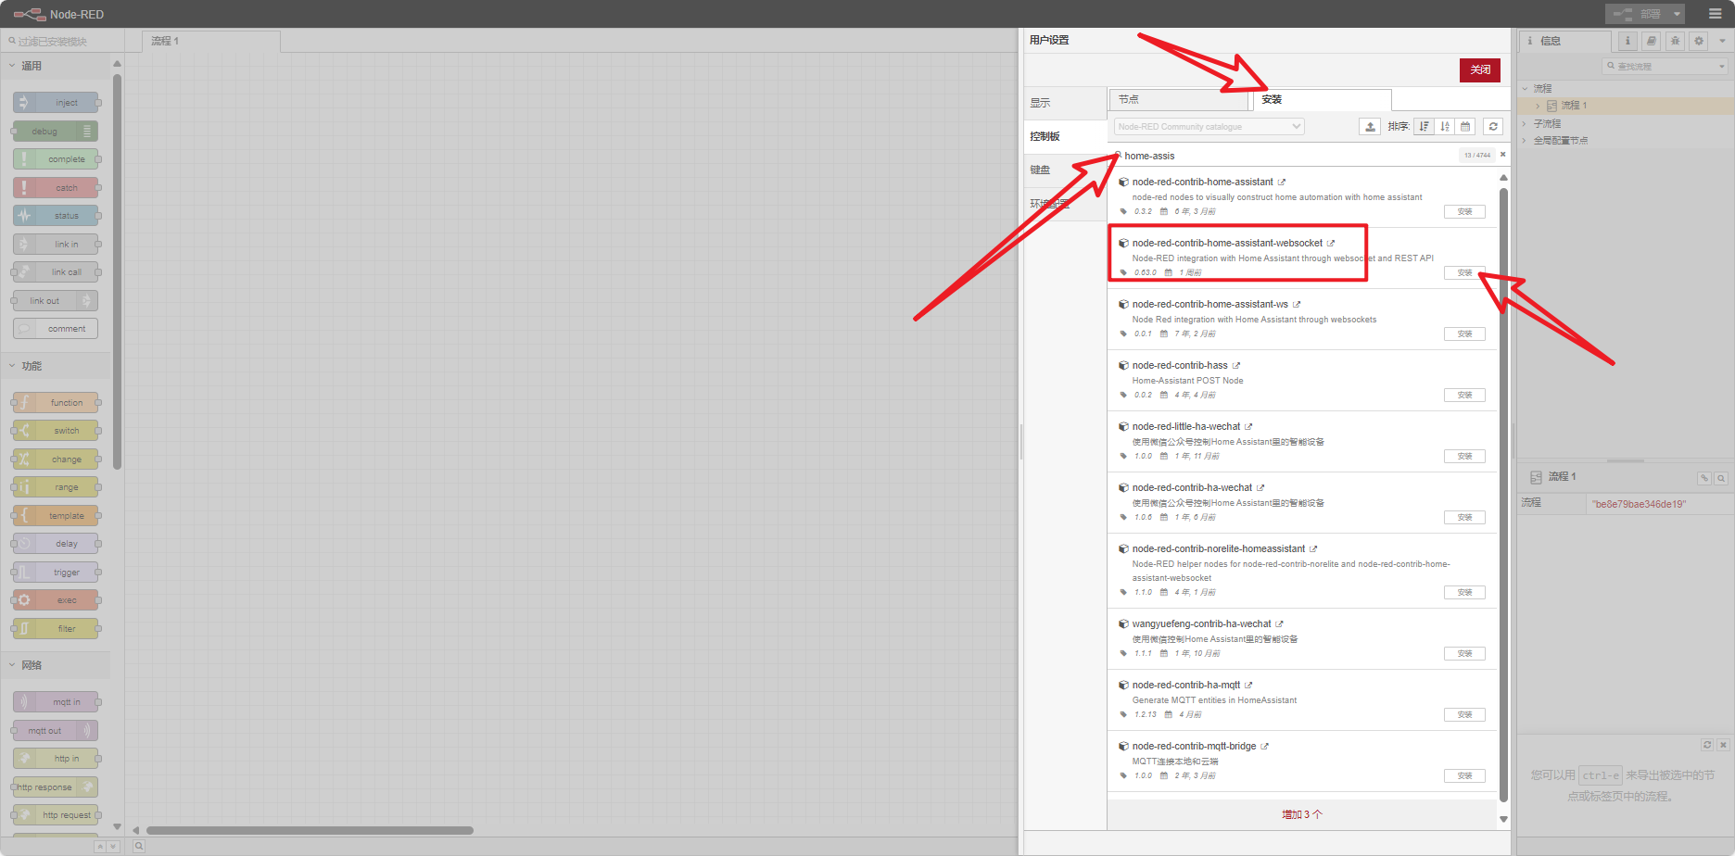Screen dimensions: 1735x856
Task: Click the edit icon beside 流程 1 info
Action: click(x=1704, y=478)
